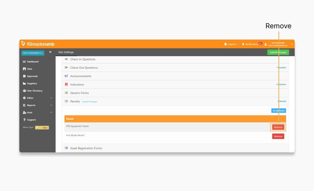Collapse the Permits section
This screenshot has width=314, height=191.
[175, 101]
